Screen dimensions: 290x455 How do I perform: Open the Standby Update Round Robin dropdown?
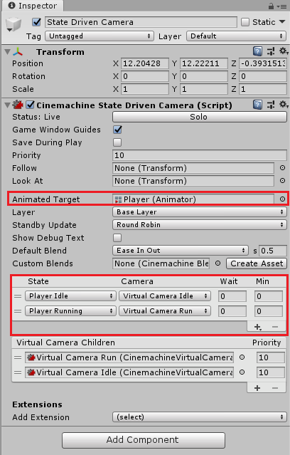point(200,224)
